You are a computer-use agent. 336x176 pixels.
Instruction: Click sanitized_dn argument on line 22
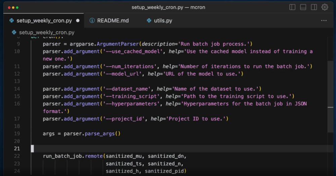[x=166, y=156]
